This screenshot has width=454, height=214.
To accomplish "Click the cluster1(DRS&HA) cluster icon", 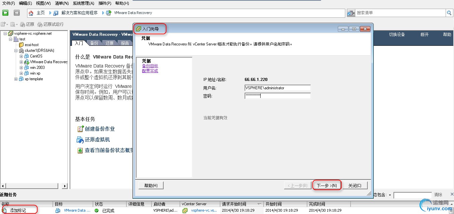I will tap(21, 50).
